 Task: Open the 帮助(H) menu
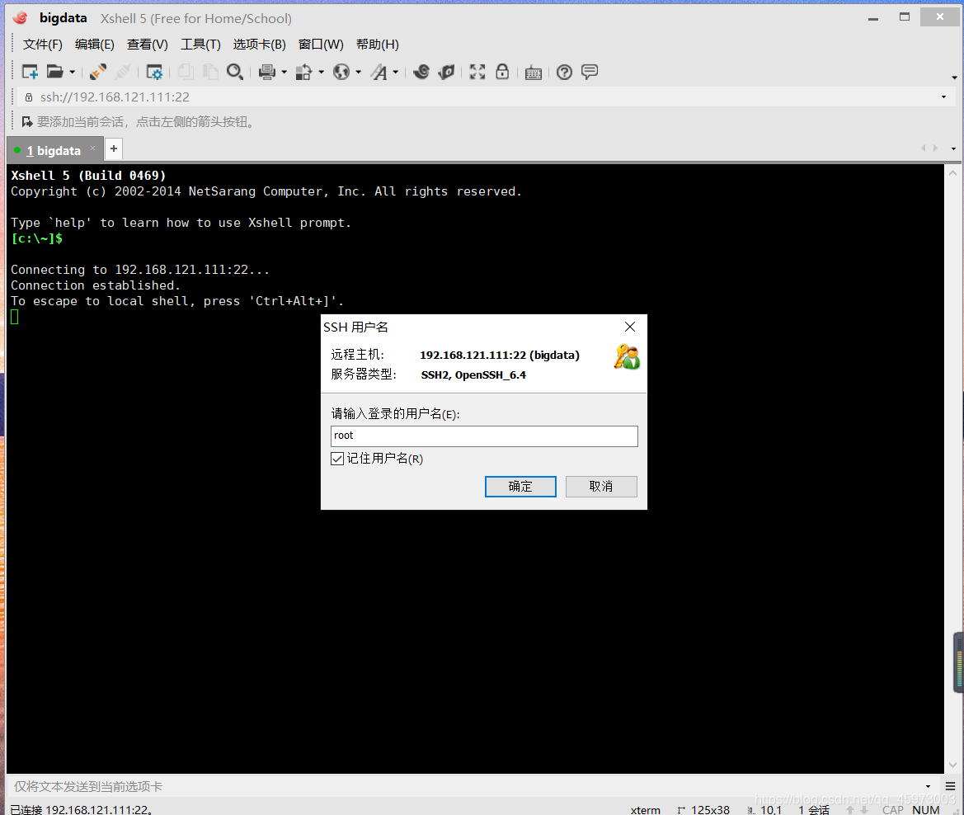pos(378,45)
